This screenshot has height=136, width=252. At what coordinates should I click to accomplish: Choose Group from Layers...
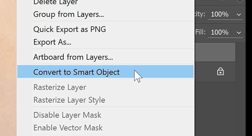(69, 14)
